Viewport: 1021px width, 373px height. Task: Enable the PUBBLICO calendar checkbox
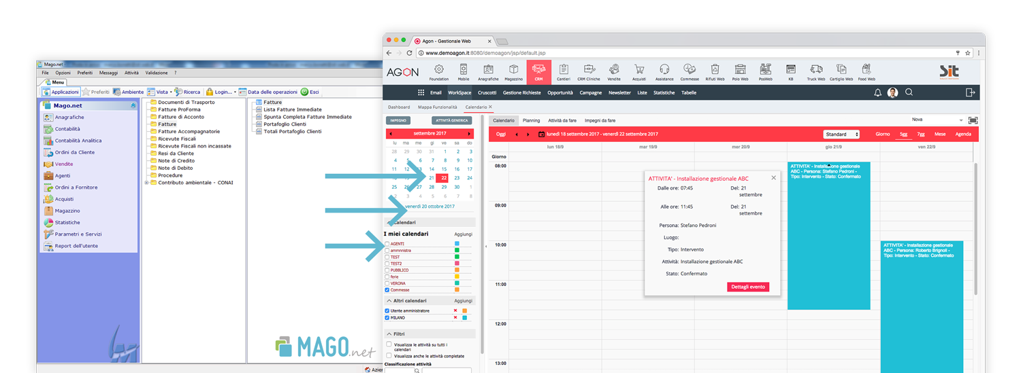point(387,270)
